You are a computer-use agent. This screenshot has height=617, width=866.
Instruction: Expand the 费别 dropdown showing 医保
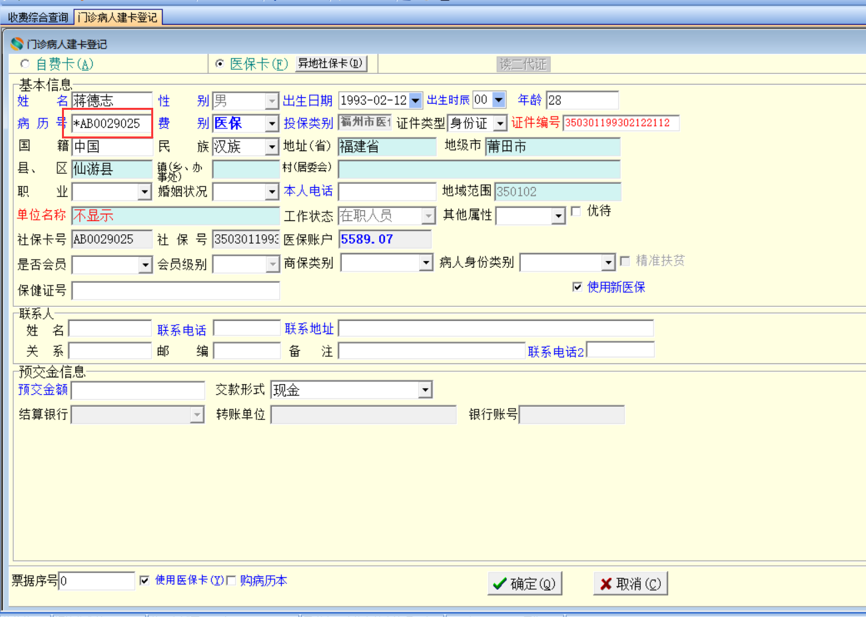[x=272, y=124]
